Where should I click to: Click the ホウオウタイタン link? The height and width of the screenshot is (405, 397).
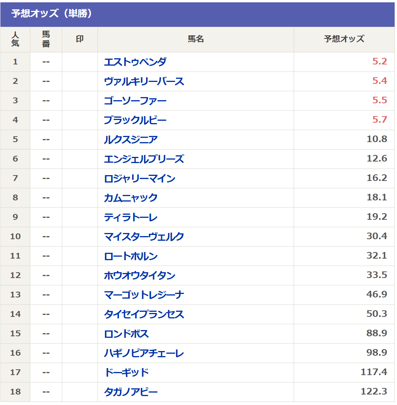click(139, 275)
